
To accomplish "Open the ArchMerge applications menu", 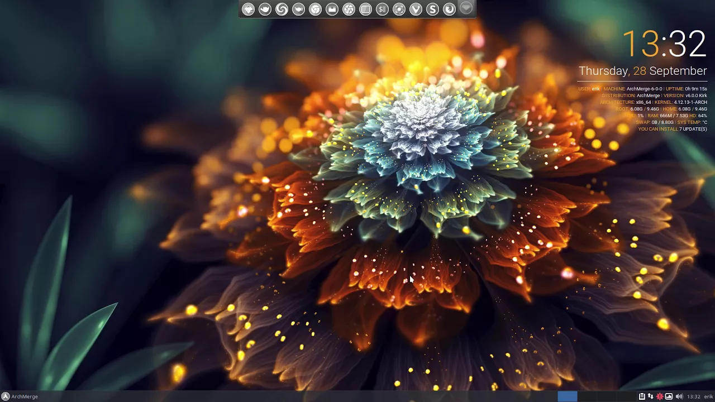I will pyautogui.click(x=20, y=396).
